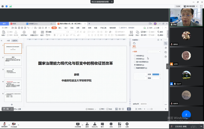Click the zoom slider in status bar

coord(152,109)
